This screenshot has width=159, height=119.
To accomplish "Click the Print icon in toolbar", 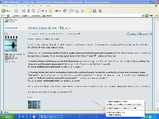I will click(x=77, y=11).
